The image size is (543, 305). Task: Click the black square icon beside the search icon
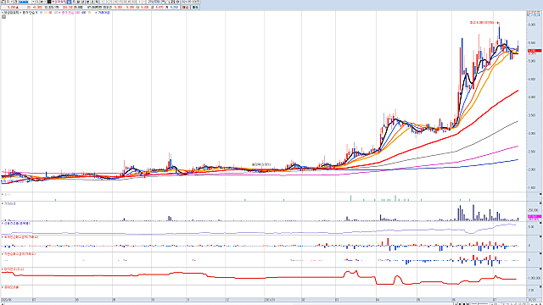click(49, 2)
